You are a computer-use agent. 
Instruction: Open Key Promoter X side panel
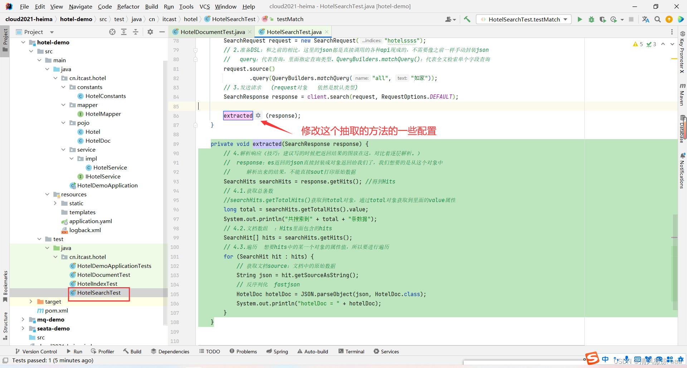coord(682,52)
